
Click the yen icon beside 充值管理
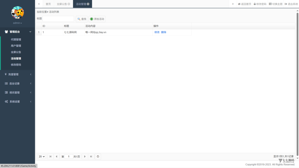6,74
